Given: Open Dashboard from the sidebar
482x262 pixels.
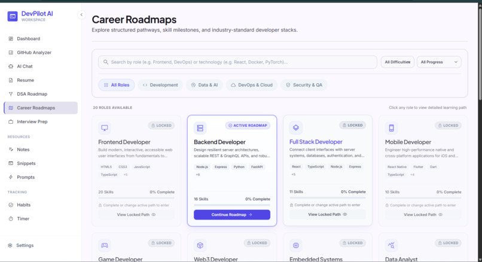Looking at the screenshot, I should [x=41, y=39].
